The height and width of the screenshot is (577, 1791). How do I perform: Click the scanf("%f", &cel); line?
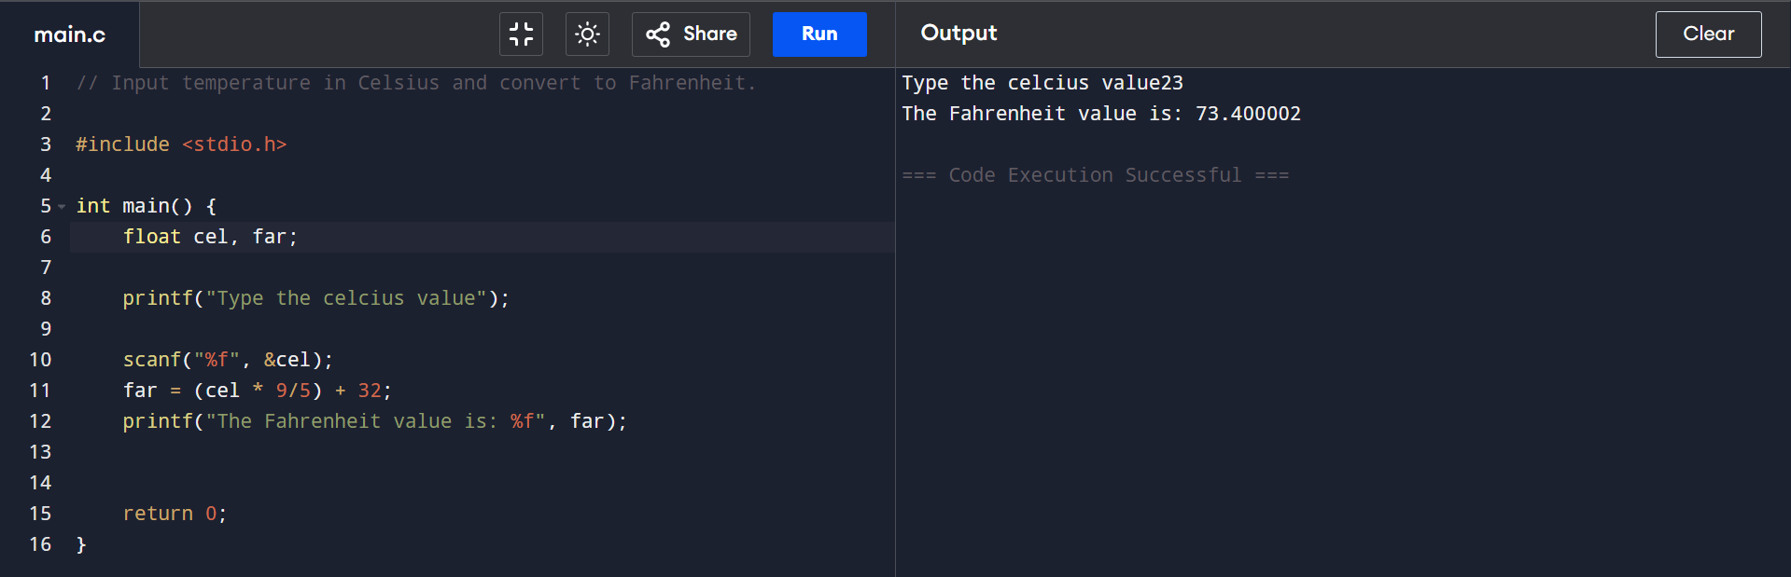(228, 360)
